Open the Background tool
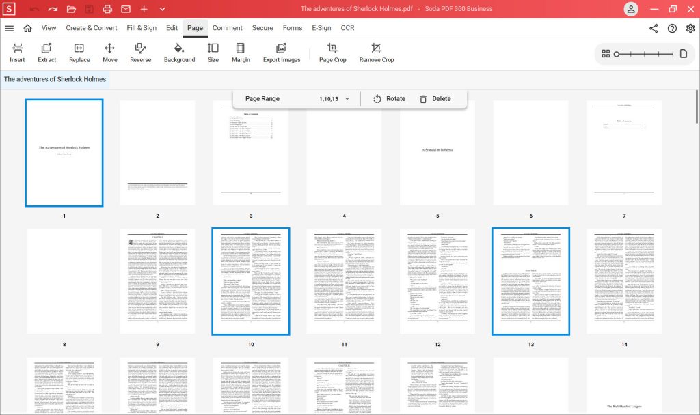Screen dimensions: 700x415 (180, 53)
